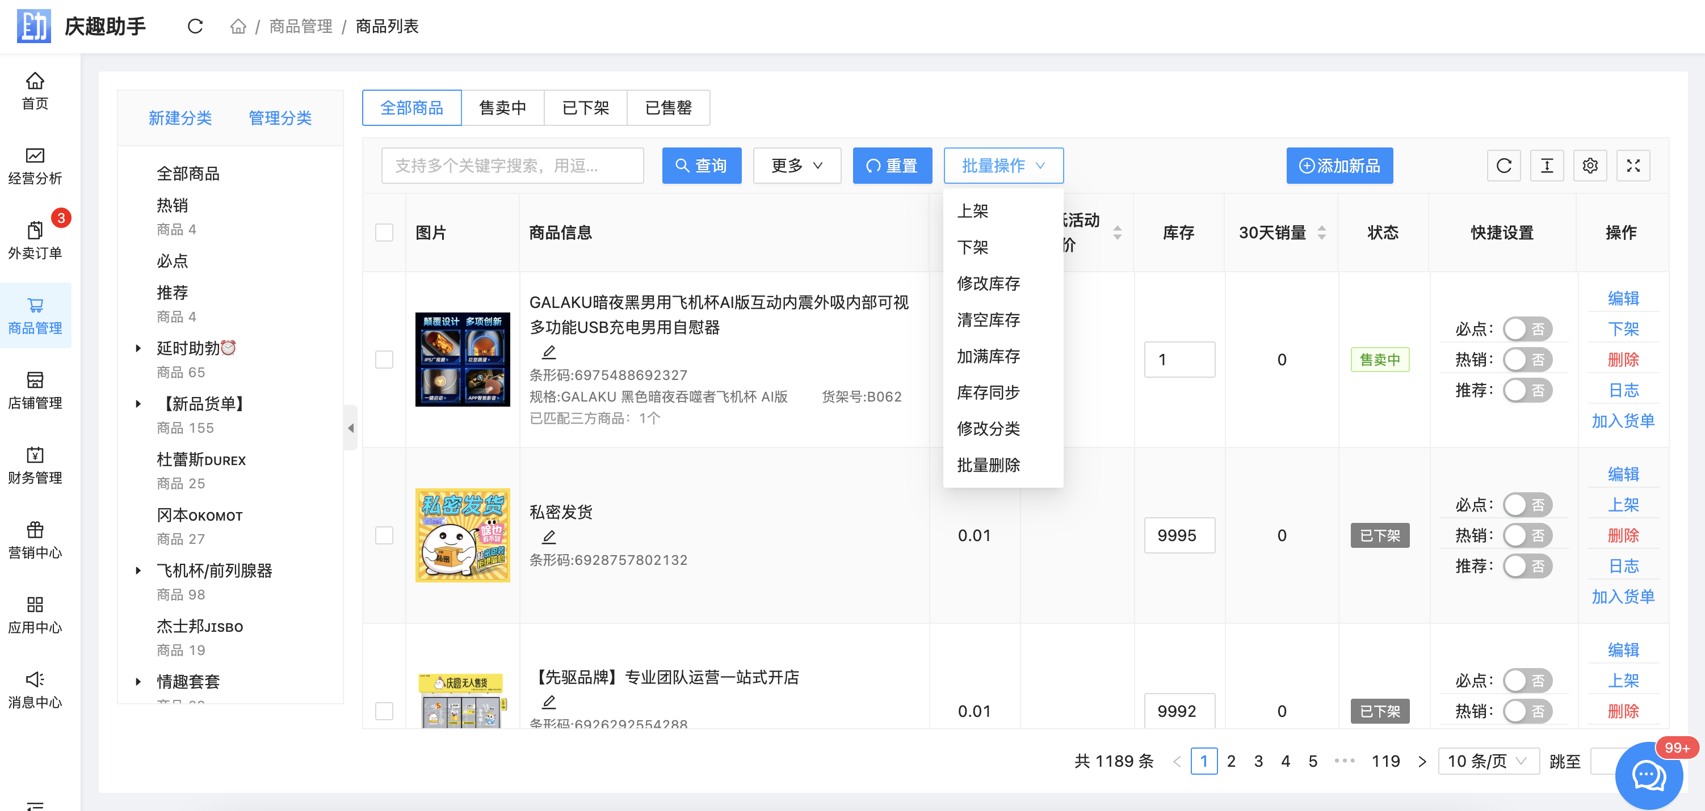Open the 更多 filter dropdown
1705x811 pixels.
[797, 166]
